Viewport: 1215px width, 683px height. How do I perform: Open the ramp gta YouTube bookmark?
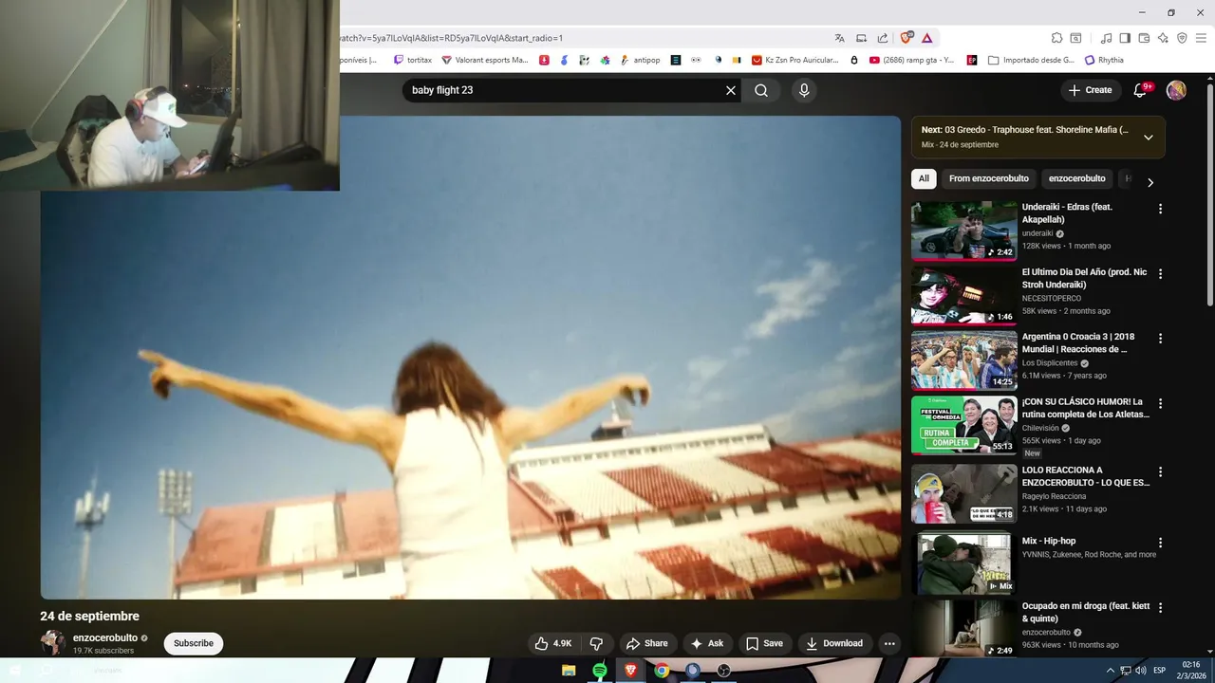coord(911,60)
